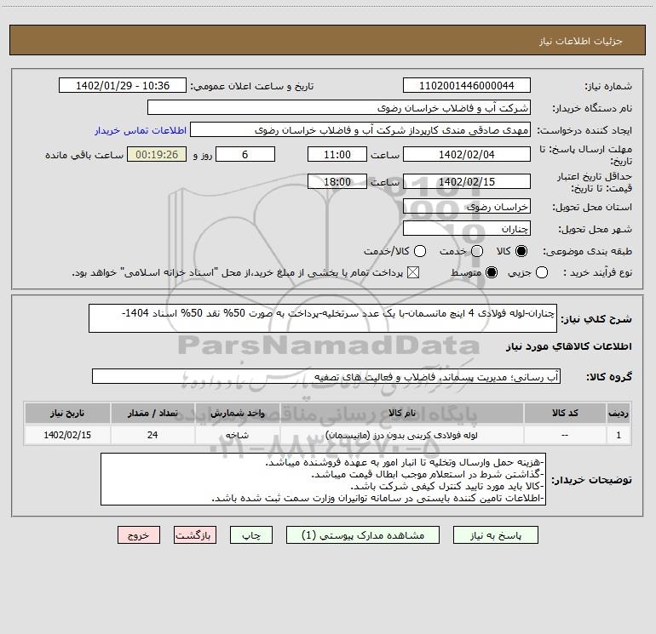Image resolution: width=656 pixels, height=634 pixels.
Task: Click the نام کالا column header
Action: (401, 413)
